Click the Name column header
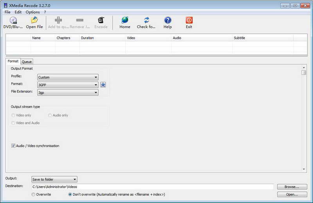The image size is (313, 203). [x=43, y=38]
